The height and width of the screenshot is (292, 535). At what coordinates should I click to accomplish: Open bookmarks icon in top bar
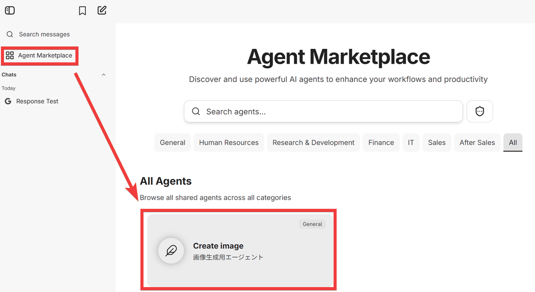pyautogui.click(x=82, y=11)
